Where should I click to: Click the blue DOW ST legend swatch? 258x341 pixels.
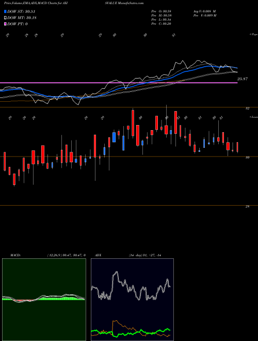coord(5,11)
